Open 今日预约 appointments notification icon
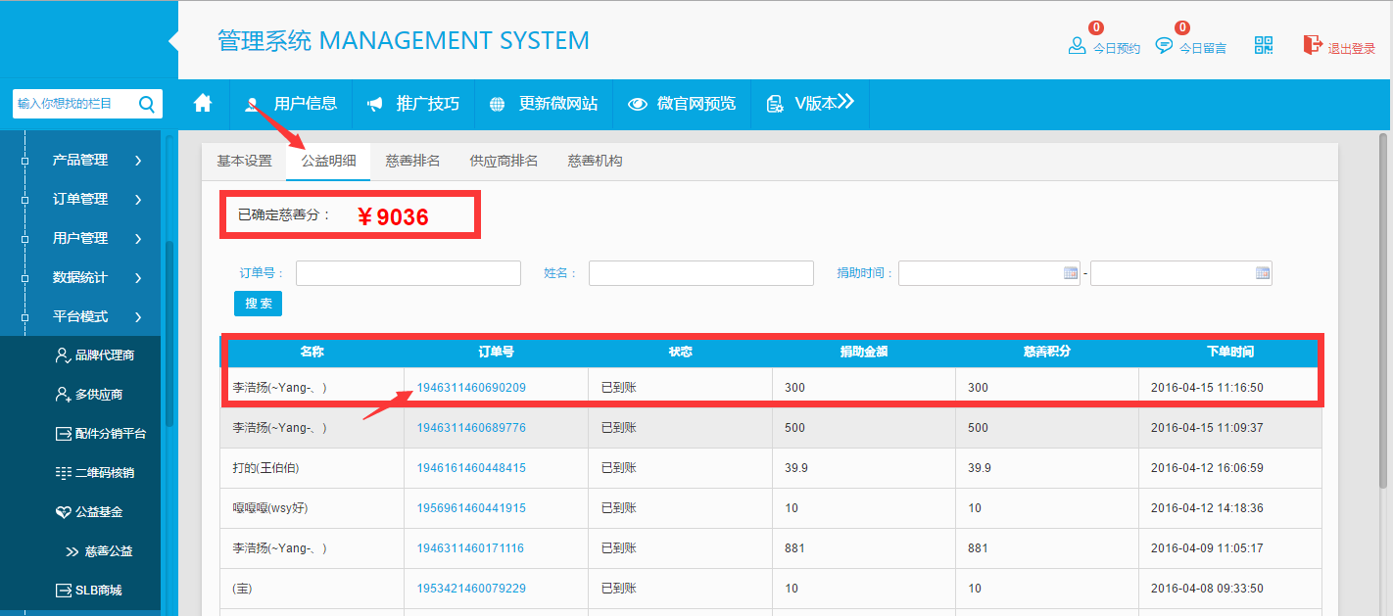The width and height of the screenshot is (1393, 616). (1078, 46)
